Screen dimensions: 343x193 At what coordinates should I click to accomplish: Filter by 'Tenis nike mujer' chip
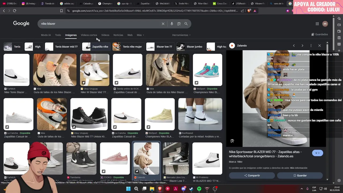click(128, 47)
